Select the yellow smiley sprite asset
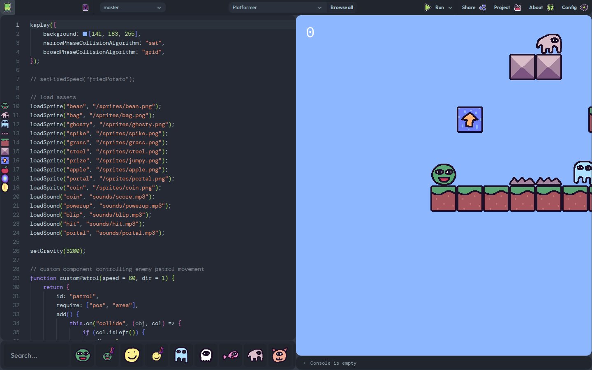Viewport: 592px width, 370px height. coord(132,355)
